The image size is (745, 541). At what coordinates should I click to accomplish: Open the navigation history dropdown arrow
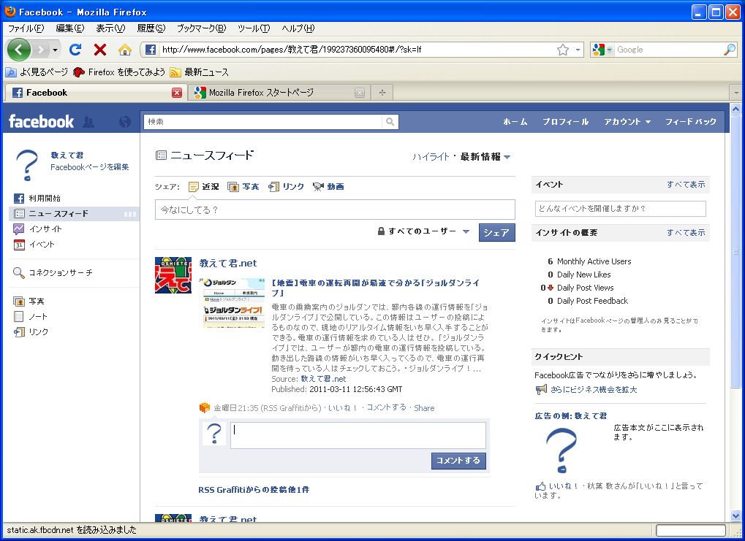coord(55,50)
